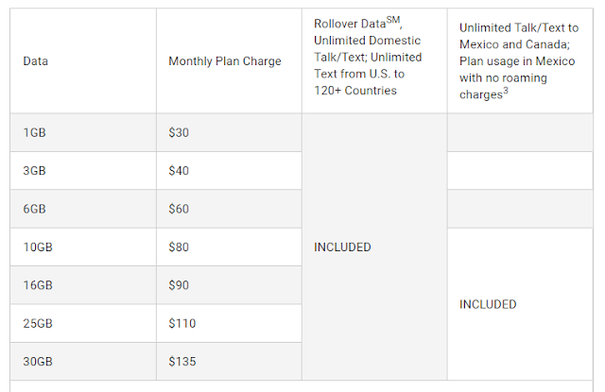This screenshot has width=605, height=392.
Task: Click INCLUDED in Mexico and Canada column
Action: point(488,304)
